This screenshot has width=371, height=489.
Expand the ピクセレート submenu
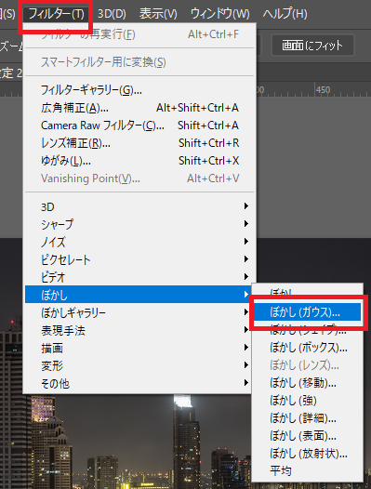139,259
